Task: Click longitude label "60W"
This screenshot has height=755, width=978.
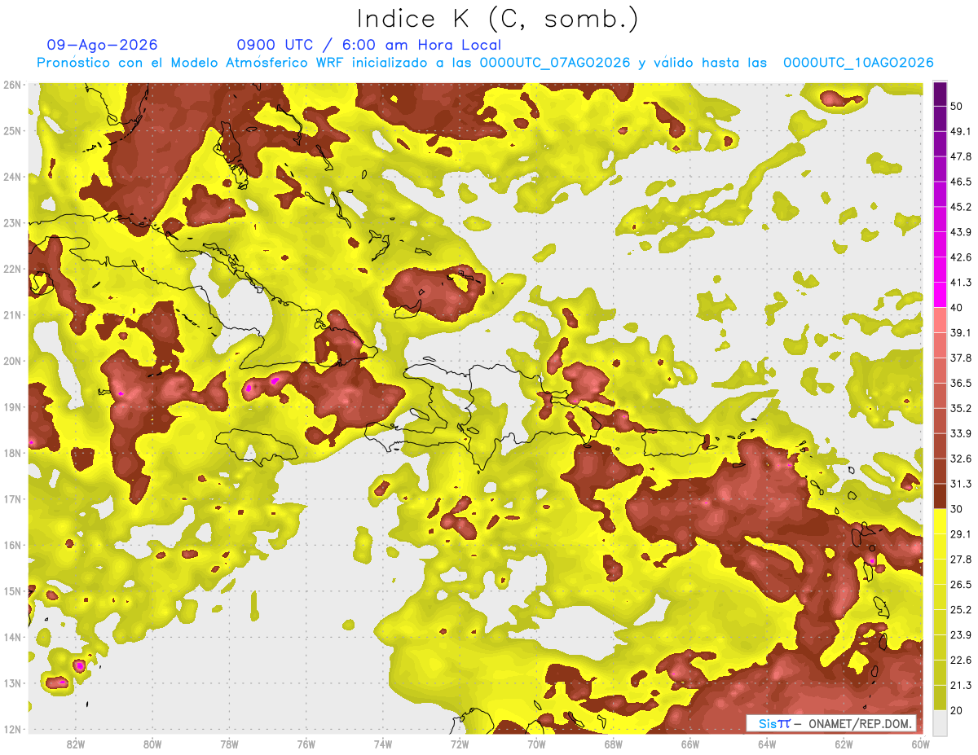Action: click(x=920, y=744)
